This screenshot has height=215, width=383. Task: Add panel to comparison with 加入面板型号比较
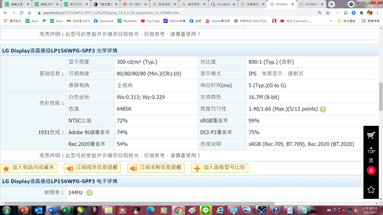220,168
